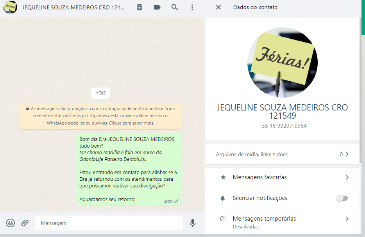Attach a file with the paperclip icon
Screen dimensions: 365x237
[25, 223]
